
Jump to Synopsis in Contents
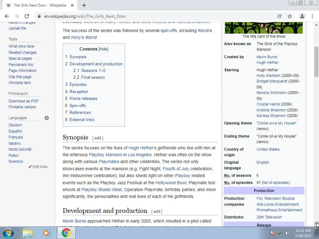coord(78,57)
